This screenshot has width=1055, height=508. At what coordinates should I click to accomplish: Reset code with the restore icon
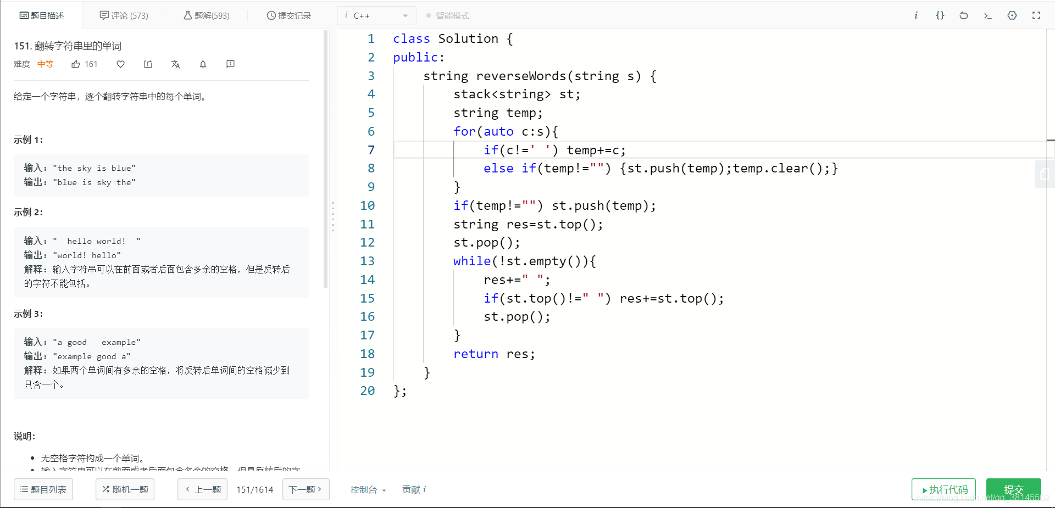coord(964,15)
